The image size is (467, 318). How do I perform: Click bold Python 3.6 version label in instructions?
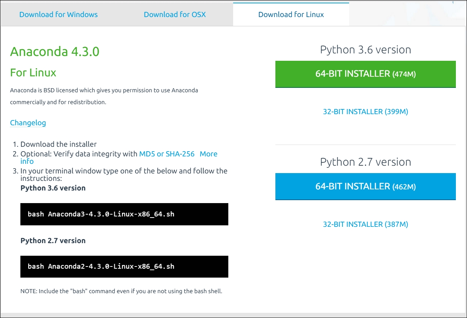pos(53,188)
